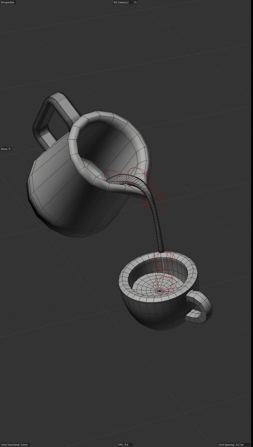
Task: Click the Perspective view label
Action: click(8, 3)
